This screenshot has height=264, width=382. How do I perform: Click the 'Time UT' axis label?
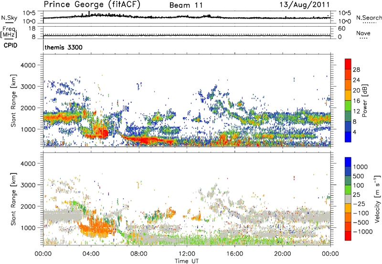(187, 261)
